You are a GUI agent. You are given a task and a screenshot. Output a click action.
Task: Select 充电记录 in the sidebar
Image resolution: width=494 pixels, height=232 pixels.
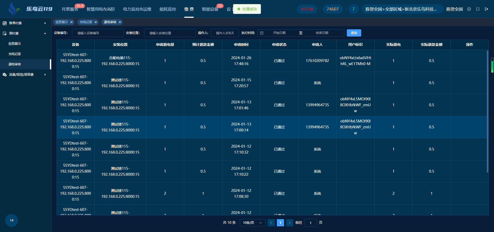click(x=15, y=54)
